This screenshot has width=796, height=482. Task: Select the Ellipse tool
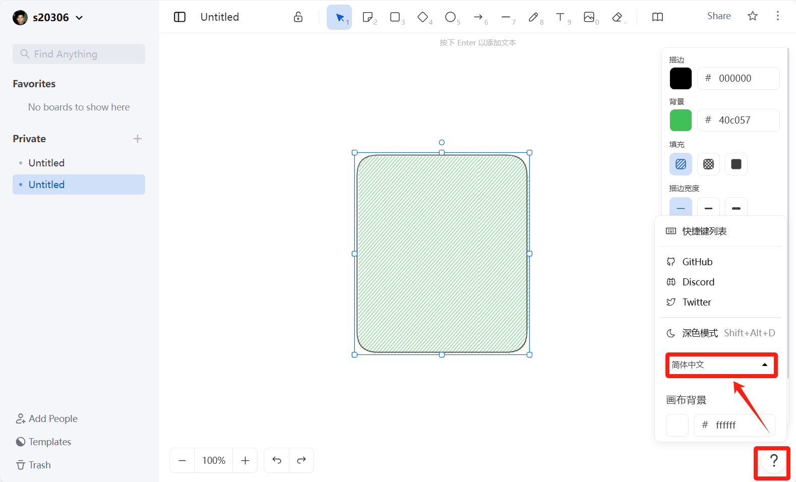coord(451,17)
